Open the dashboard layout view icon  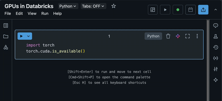[x=153, y=10]
